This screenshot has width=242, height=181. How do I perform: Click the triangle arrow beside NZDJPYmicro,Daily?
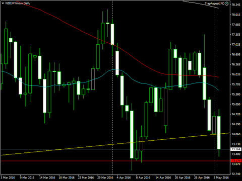[3, 3]
